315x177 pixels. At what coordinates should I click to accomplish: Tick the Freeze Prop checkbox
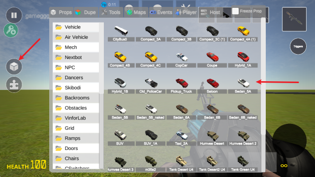(x=235, y=11)
